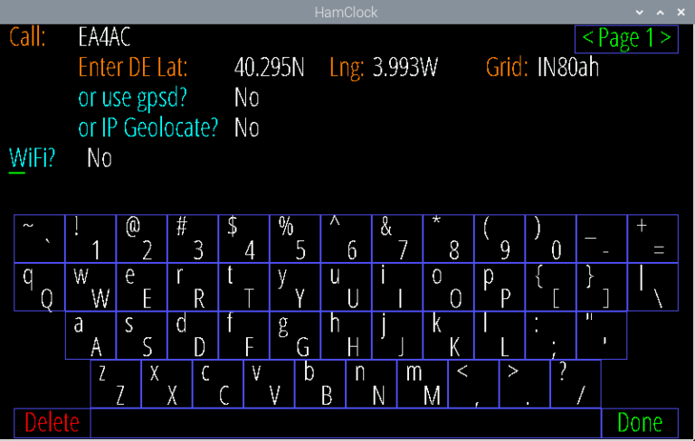
Task: Go to next setup page via Page 1 button
Action: coord(626,38)
